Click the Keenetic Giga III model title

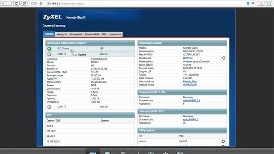pyautogui.click(x=76, y=18)
